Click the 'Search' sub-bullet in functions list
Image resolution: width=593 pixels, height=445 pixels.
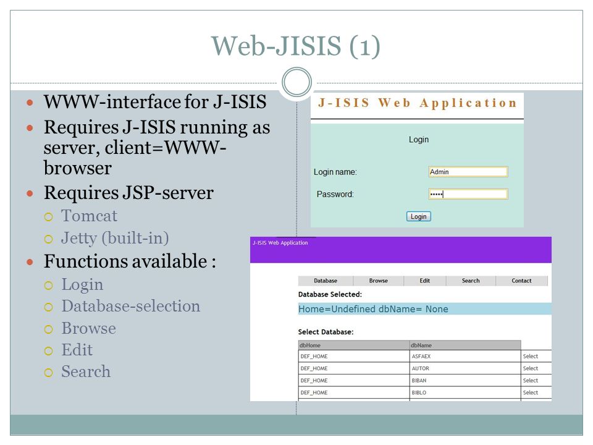[x=86, y=371]
